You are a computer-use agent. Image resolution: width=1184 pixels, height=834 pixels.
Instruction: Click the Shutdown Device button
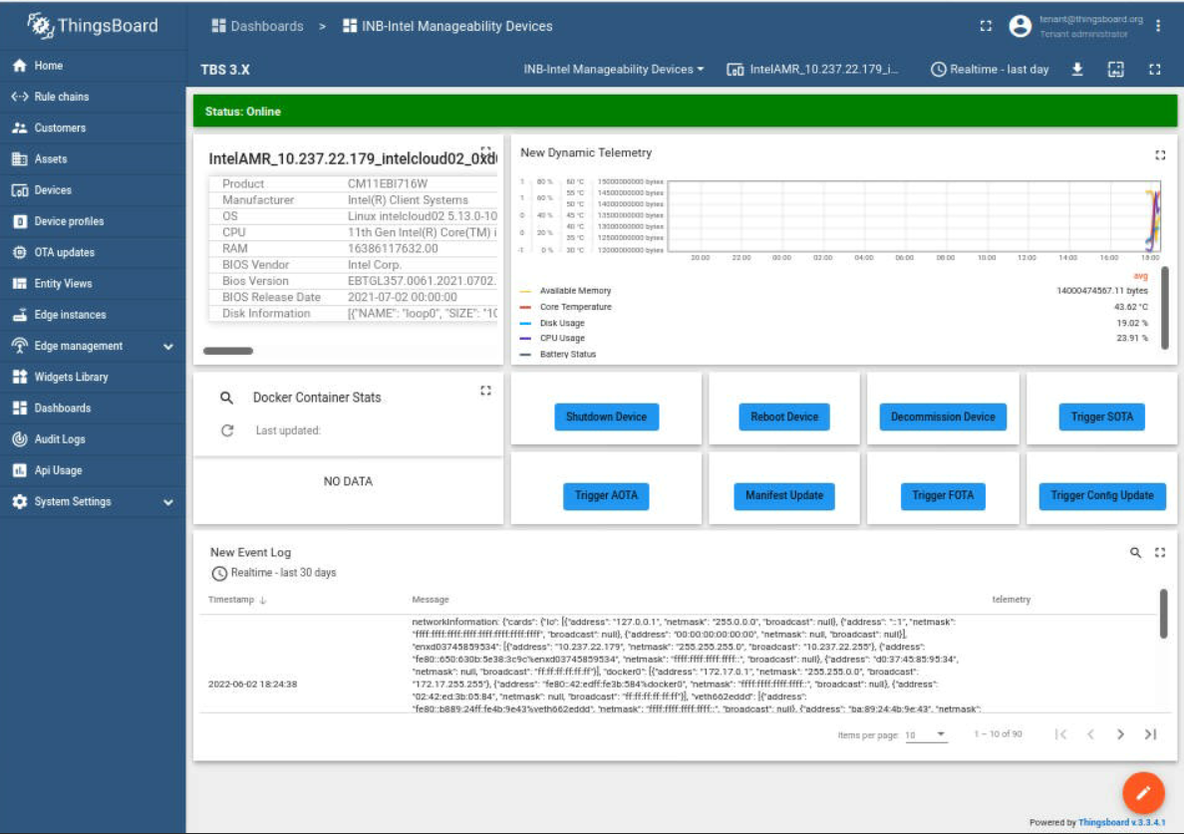(606, 417)
